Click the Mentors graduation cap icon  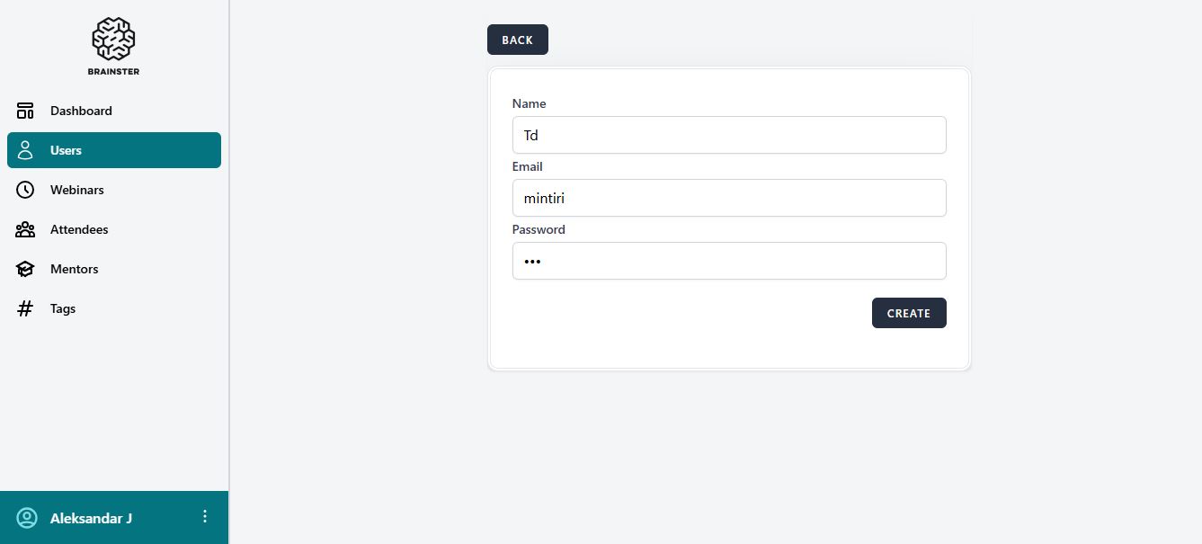point(25,269)
